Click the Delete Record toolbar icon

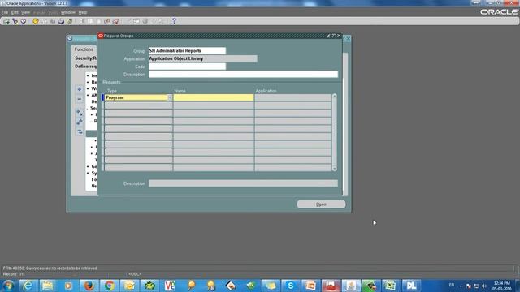tap(115, 21)
